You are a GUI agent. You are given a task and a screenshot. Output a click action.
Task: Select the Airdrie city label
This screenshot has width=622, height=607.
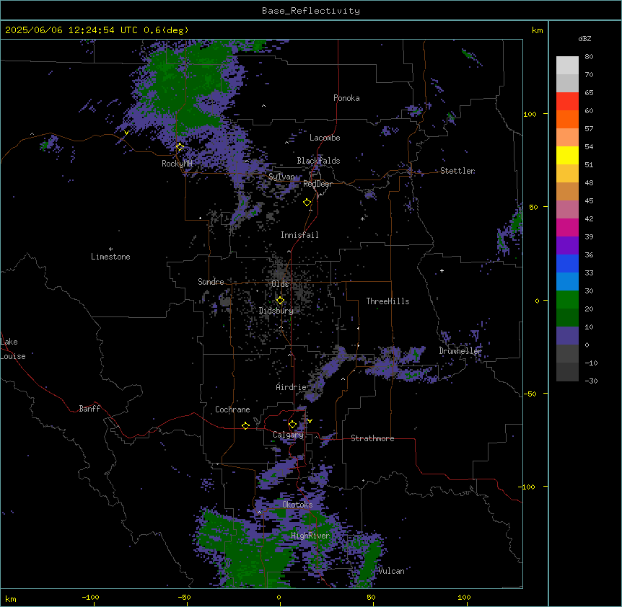tap(291, 387)
